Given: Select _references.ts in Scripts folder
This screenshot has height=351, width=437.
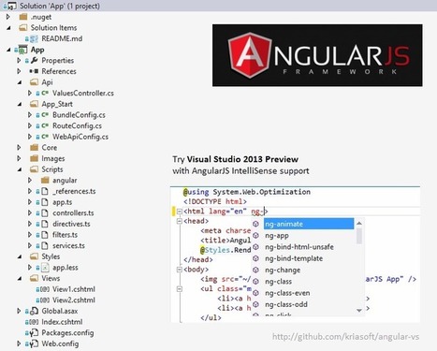Looking at the screenshot, I should (x=74, y=191).
